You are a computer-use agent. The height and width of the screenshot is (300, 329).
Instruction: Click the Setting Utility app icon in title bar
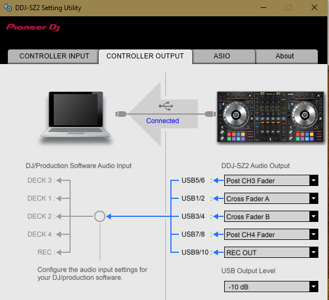click(x=8, y=7)
